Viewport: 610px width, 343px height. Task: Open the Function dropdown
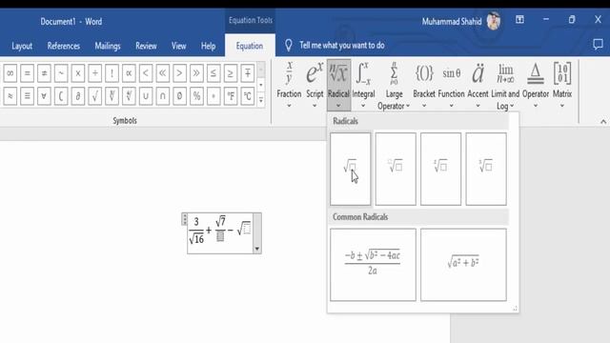pos(451,85)
